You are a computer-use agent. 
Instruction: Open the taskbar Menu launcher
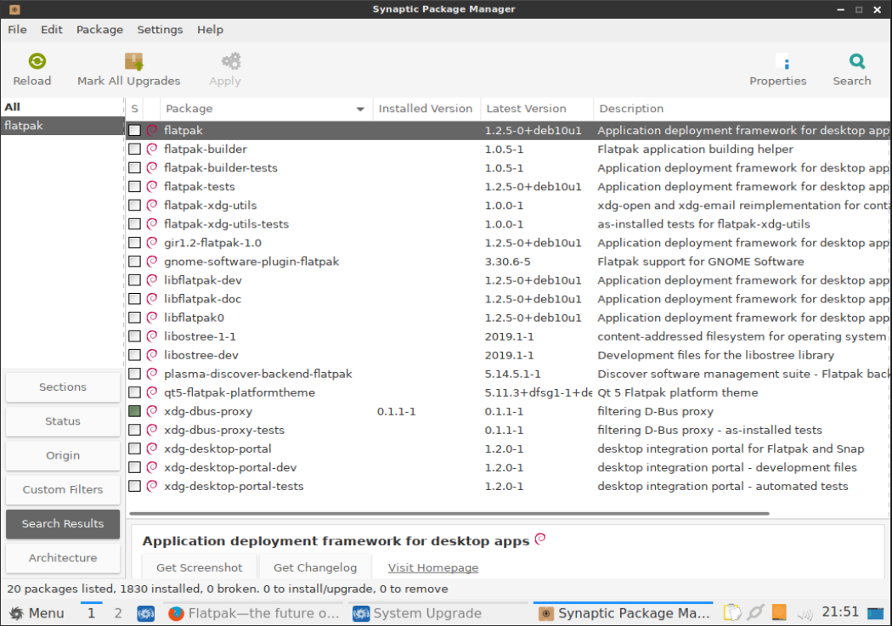click(37, 613)
